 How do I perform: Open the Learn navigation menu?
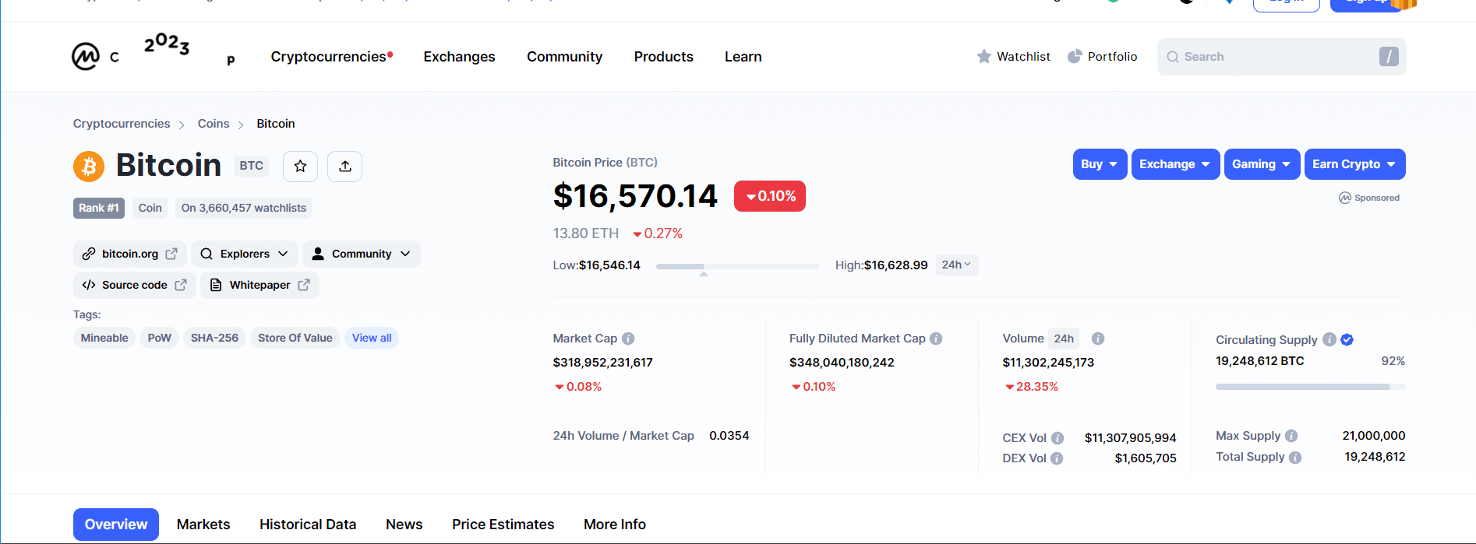743,57
